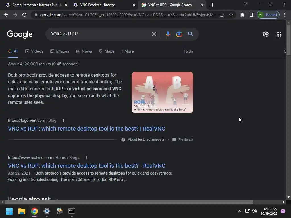Open the volume control in the tray

coord(254,211)
